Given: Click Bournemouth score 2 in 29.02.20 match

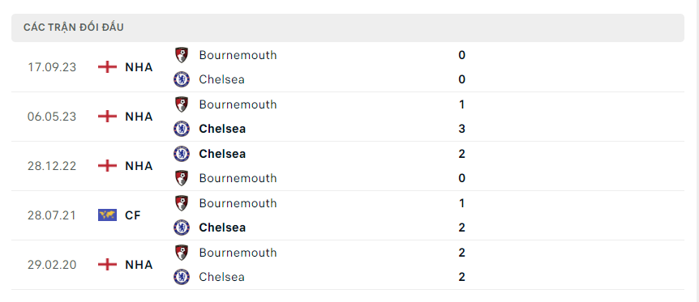Looking at the screenshot, I should pyautogui.click(x=462, y=253).
